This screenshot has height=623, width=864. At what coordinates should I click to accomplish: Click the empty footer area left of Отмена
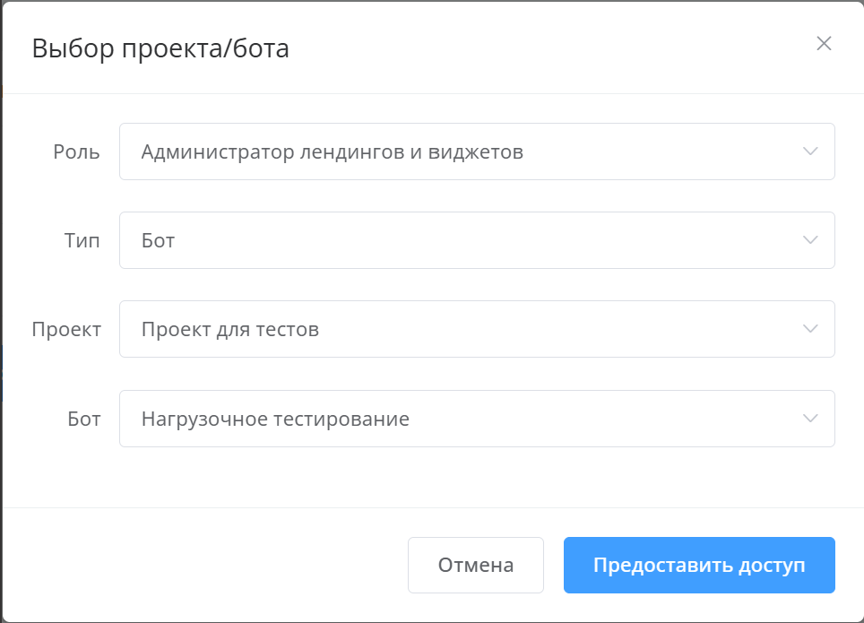[x=206, y=565]
